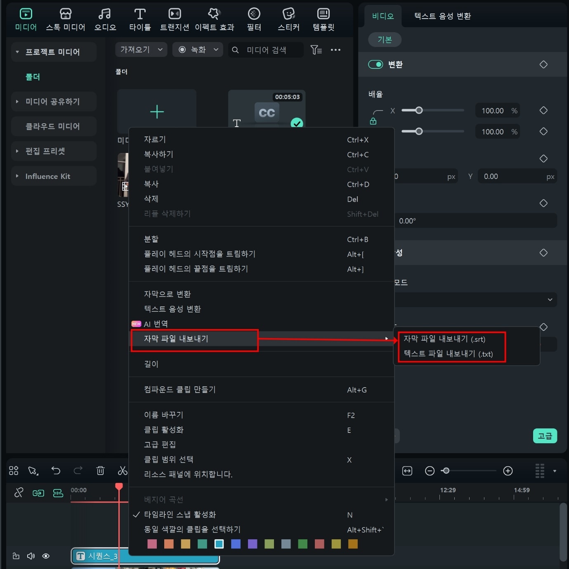The height and width of the screenshot is (569, 569).
Task: Click the scissors split icon
Action: pos(123,470)
